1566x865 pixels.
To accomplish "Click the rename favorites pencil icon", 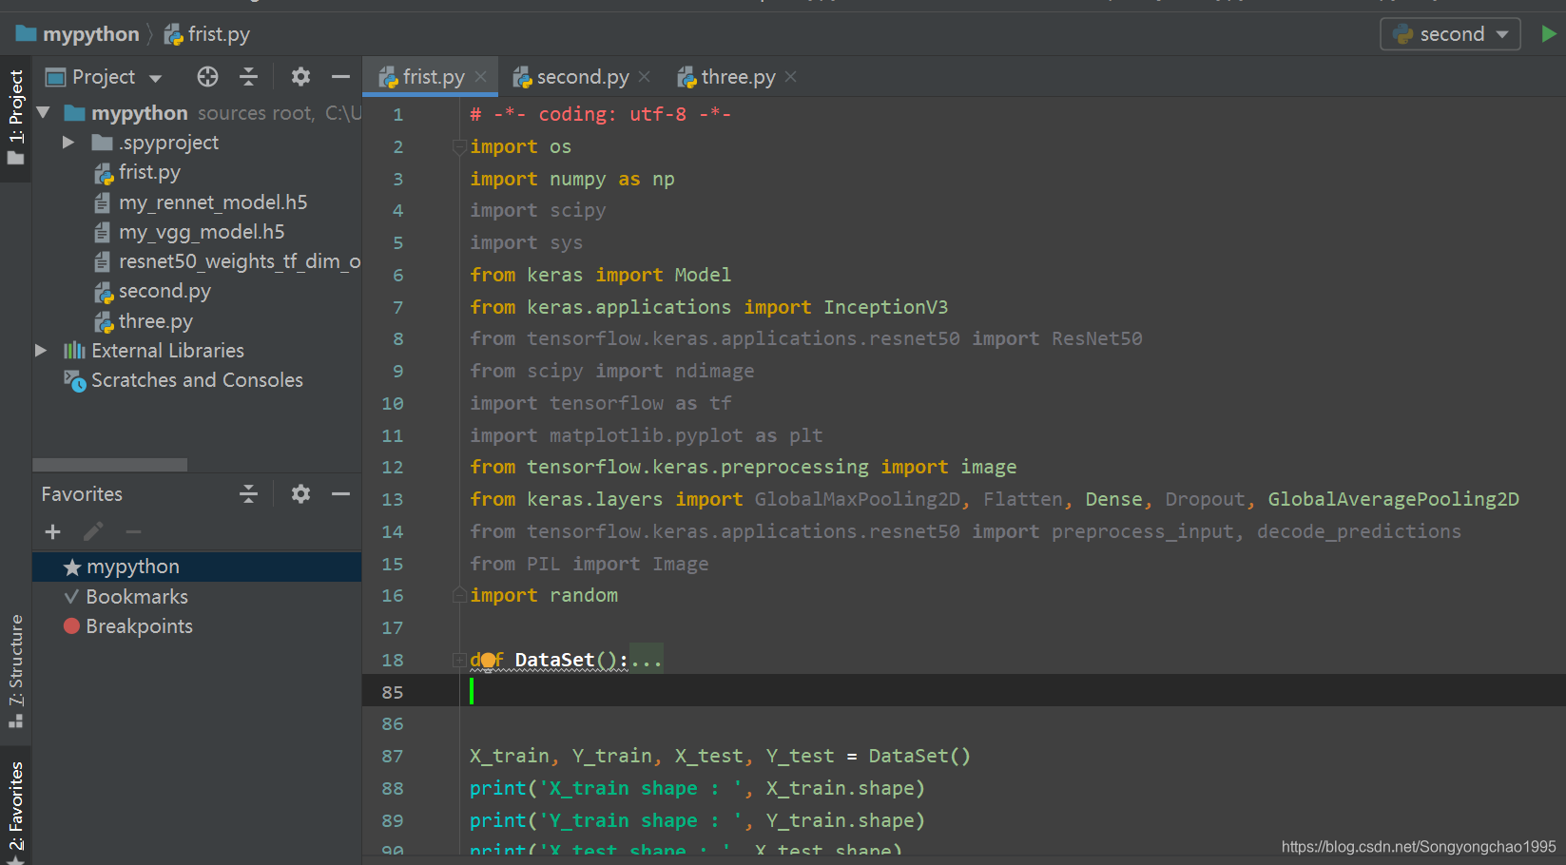I will tap(93, 532).
